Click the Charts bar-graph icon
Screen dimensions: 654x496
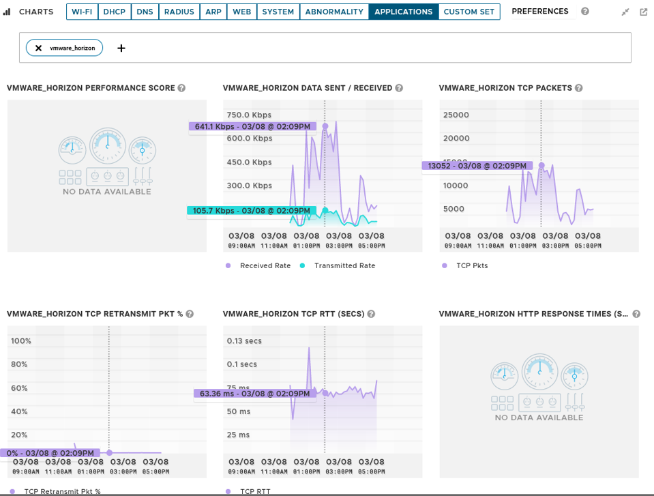tap(7, 12)
